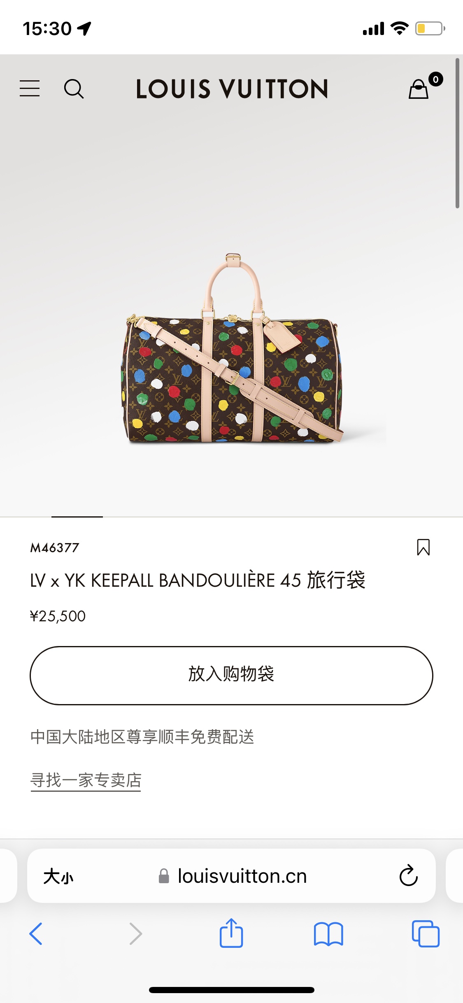This screenshot has height=1003, width=463.
Task: Tap Safari forward arrow
Action: click(135, 933)
